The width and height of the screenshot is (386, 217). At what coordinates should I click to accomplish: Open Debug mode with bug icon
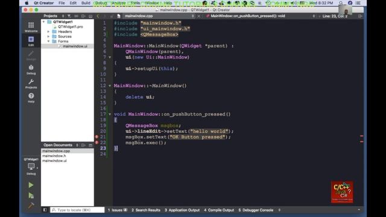[31, 69]
